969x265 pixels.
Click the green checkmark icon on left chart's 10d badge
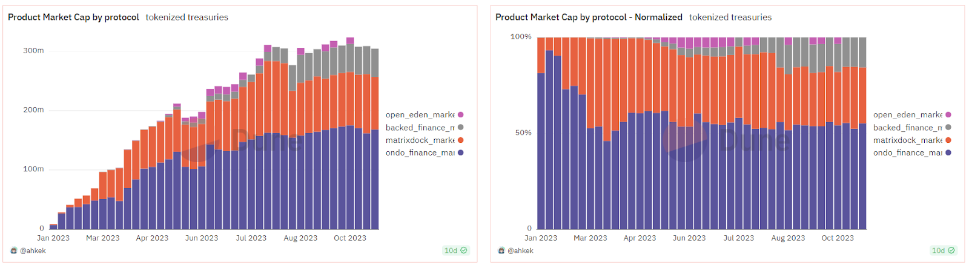(x=464, y=250)
